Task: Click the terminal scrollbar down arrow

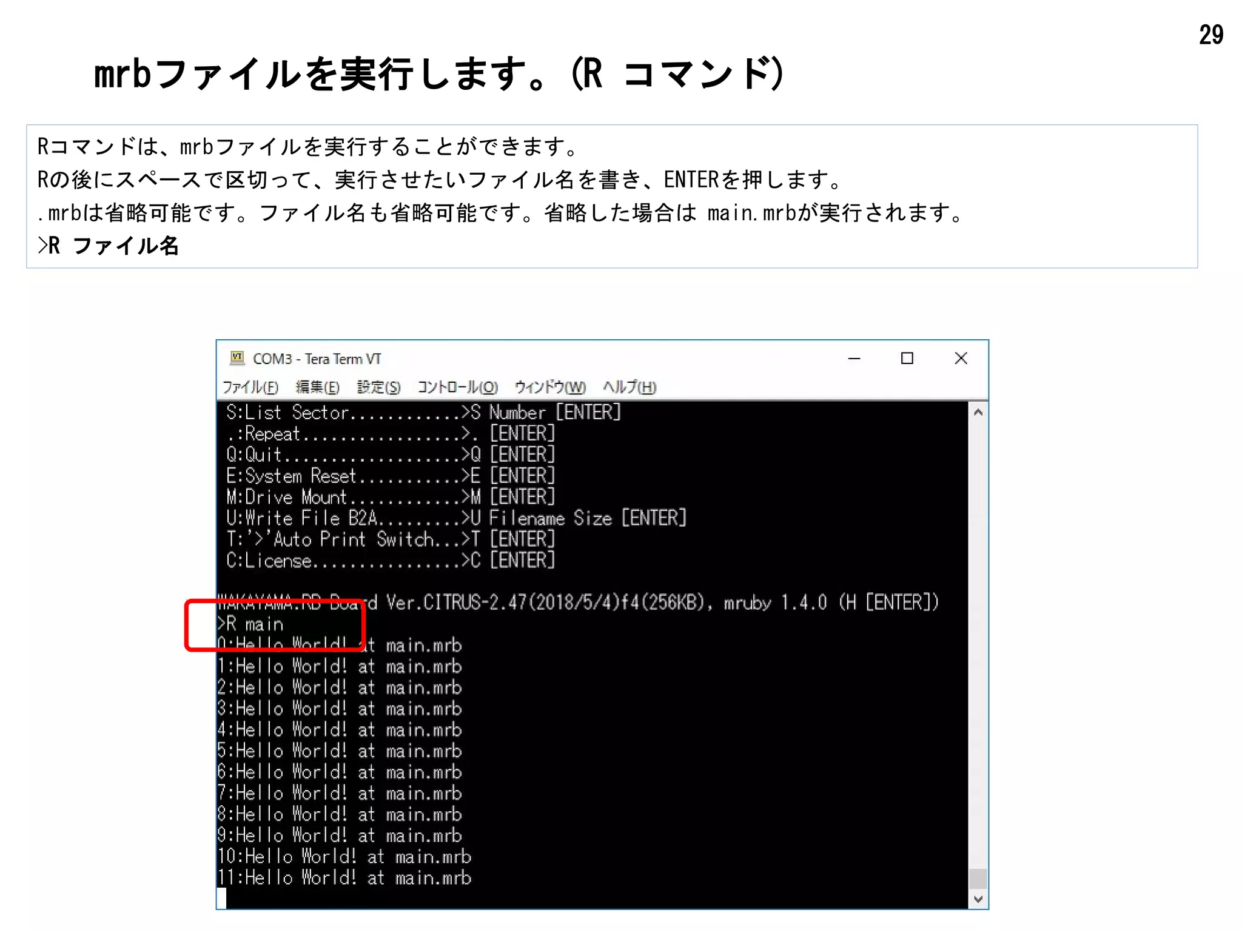Action: [978, 899]
